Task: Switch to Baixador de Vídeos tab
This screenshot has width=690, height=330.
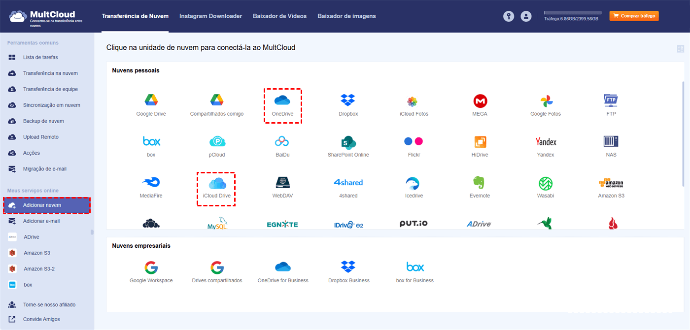Action: (x=279, y=16)
